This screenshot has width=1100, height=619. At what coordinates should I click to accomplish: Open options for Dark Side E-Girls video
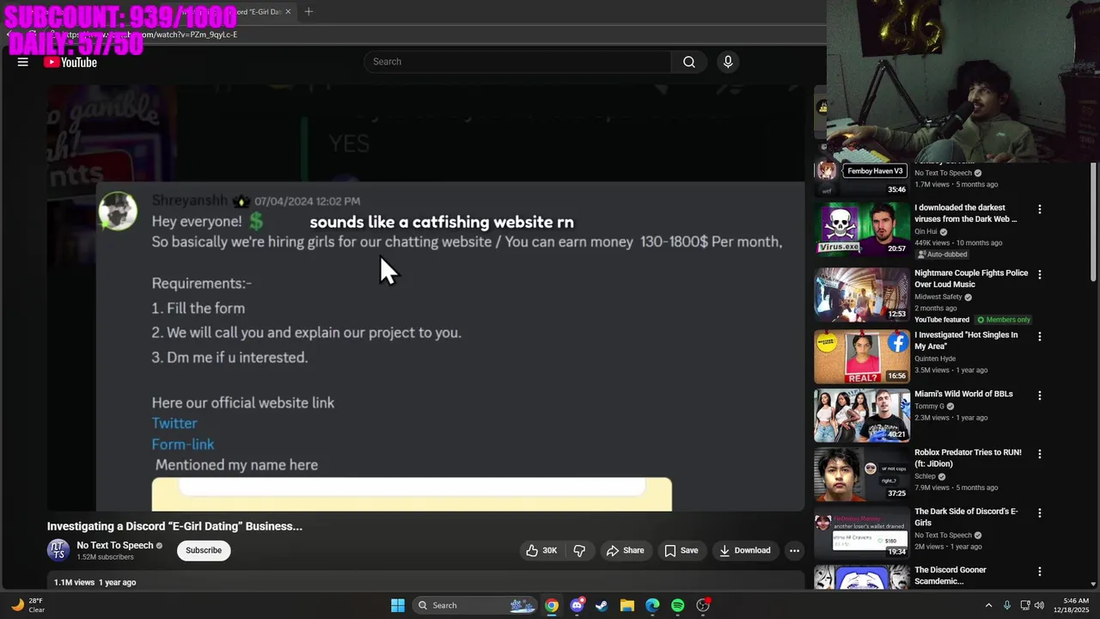[1039, 512]
